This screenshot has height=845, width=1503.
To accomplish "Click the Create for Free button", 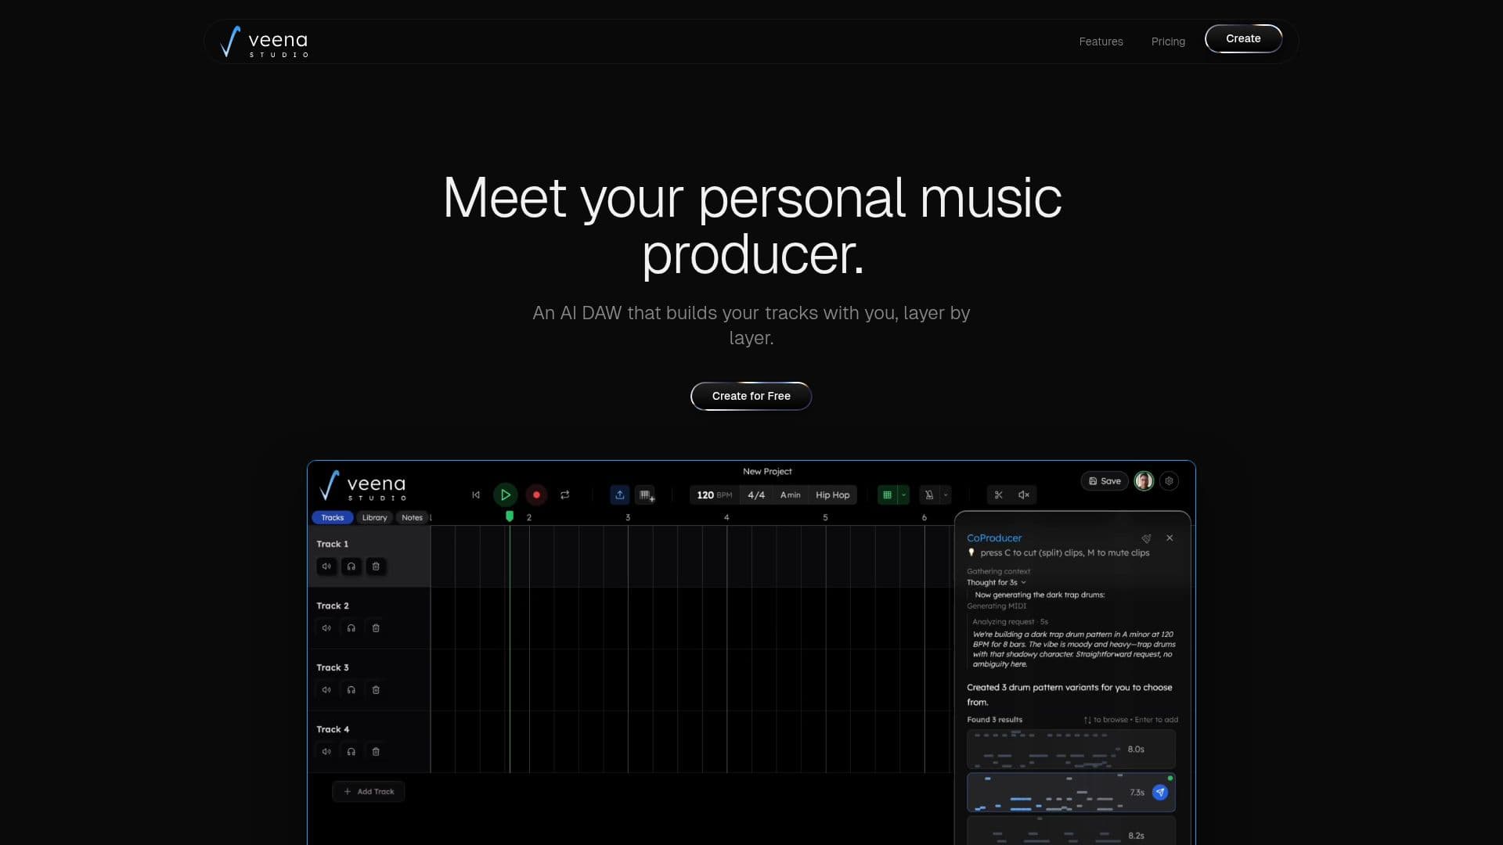I will click(x=751, y=396).
